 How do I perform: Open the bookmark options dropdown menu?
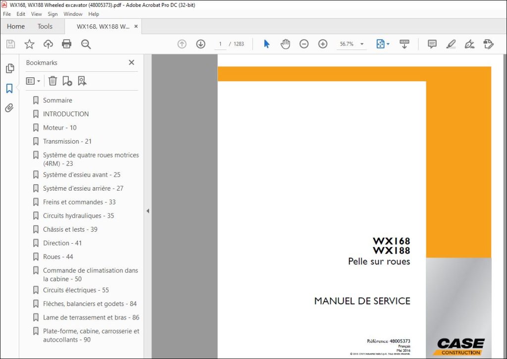tap(33, 81)
